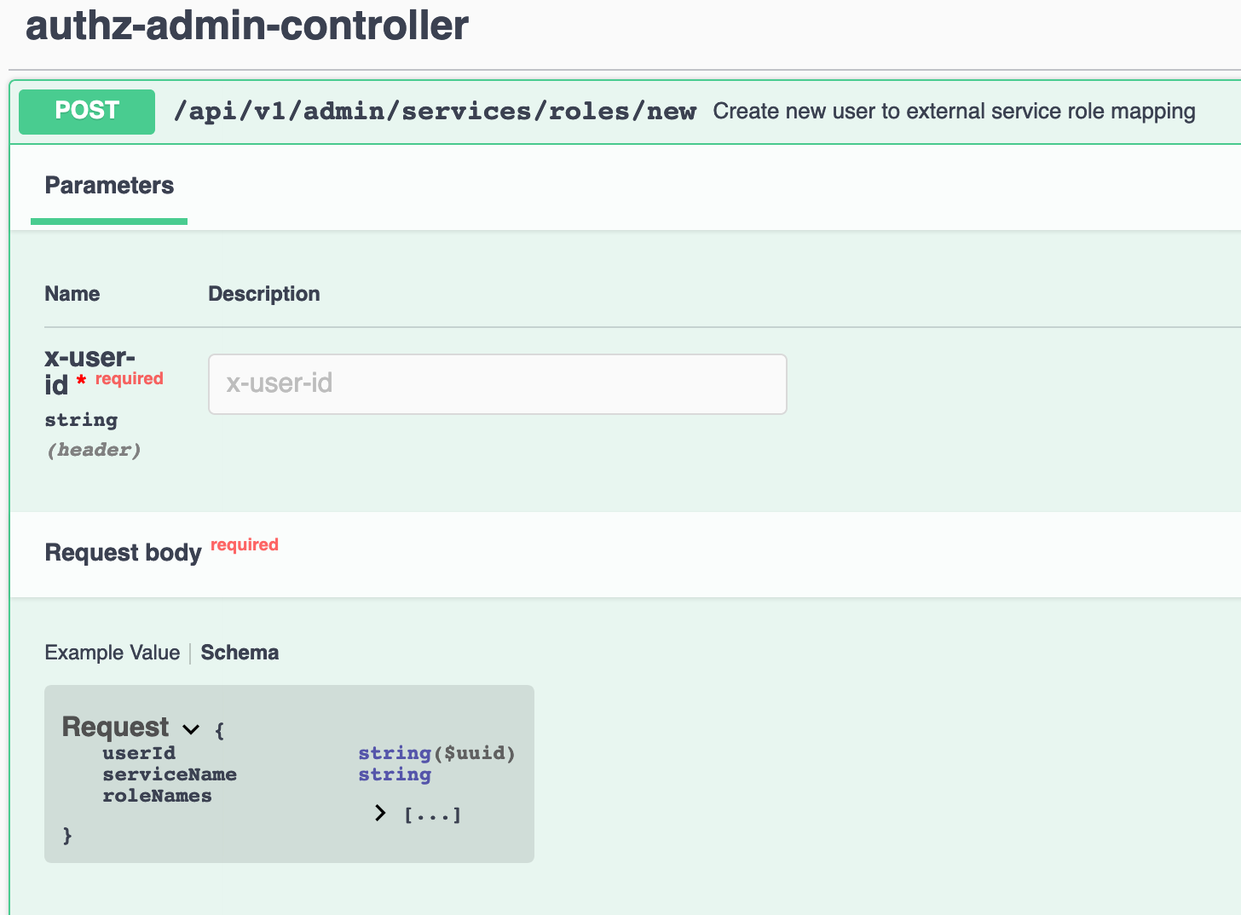The width and height of the screenshot is (1241, 915).
Task: Click the Name column header
Action: tap(72, 294)
